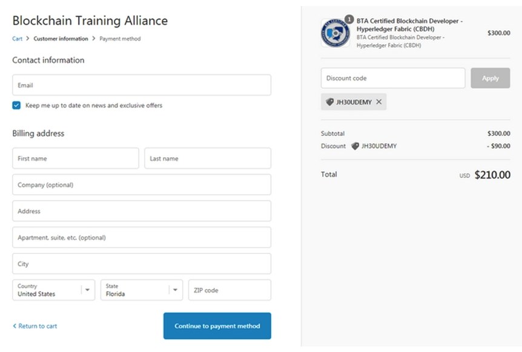Viewport: 522px width, 352px height.
Task: Click tag icon beside Discount line
Action: click(355, 146)
